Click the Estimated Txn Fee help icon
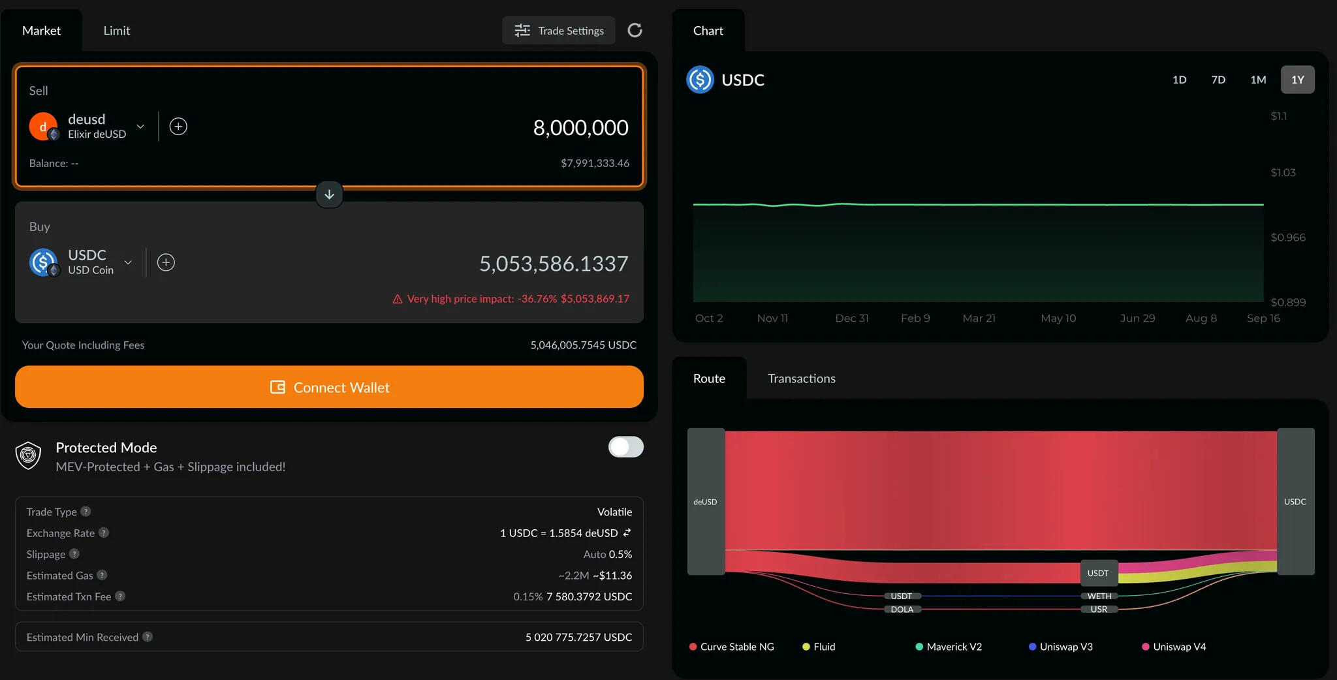The width and height of the screenshot is (1337, 680). [x=120, y=596]
